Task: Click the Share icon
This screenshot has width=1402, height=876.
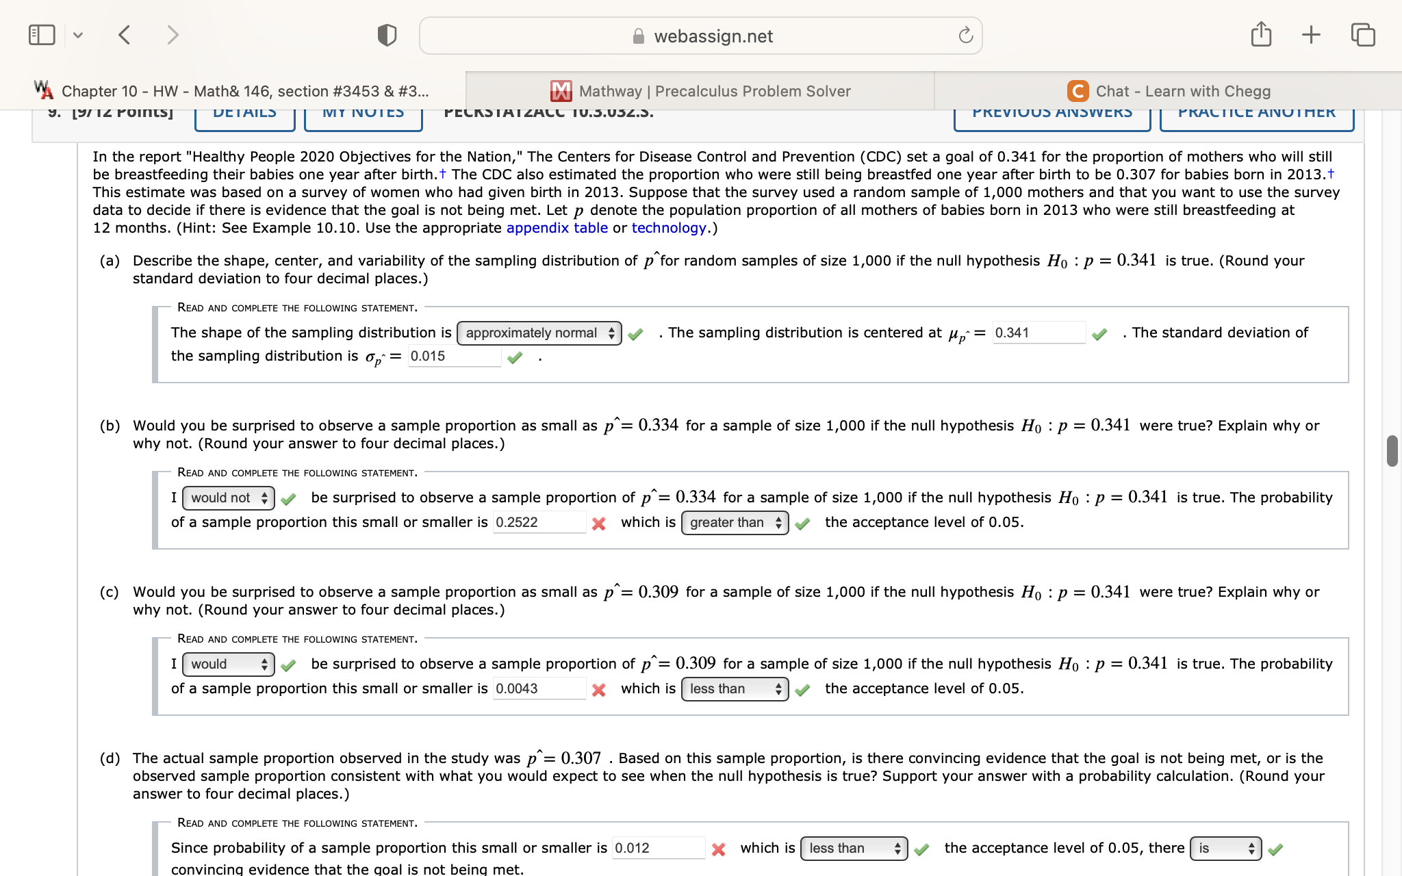Action: pyautogui.click(x=1262, y=34)
